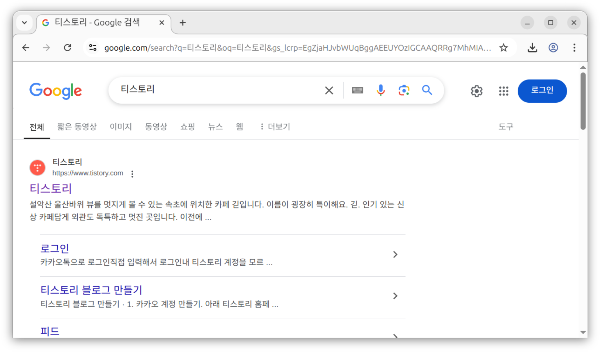Open 도구 to filter search results
The height and width of the screenshot is (352, 600).
506,127
